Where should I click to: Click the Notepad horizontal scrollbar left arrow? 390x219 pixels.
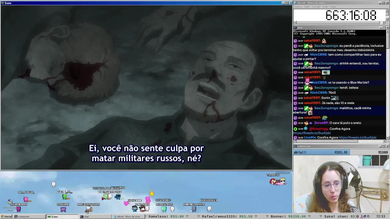pyautogui.click(x=295, y=23)
